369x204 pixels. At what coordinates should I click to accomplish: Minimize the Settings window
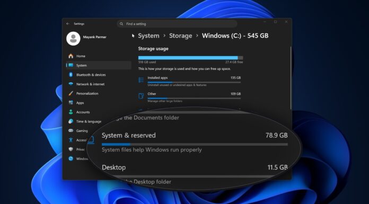tap(265, 22)
